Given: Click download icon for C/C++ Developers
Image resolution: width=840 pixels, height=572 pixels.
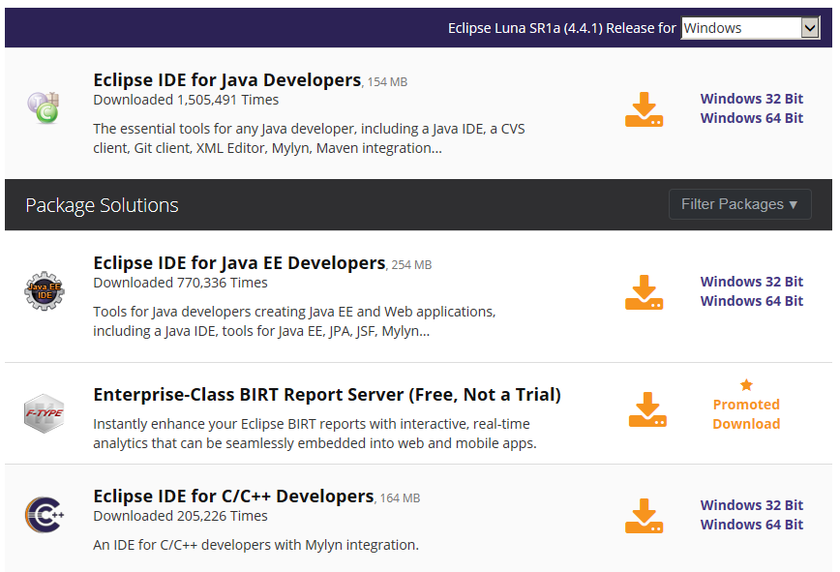Looking at the screenshot, I should [644, 516].
